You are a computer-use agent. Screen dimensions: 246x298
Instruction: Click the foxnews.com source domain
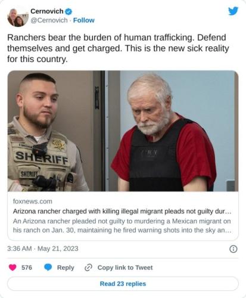(x=33, y=201)
